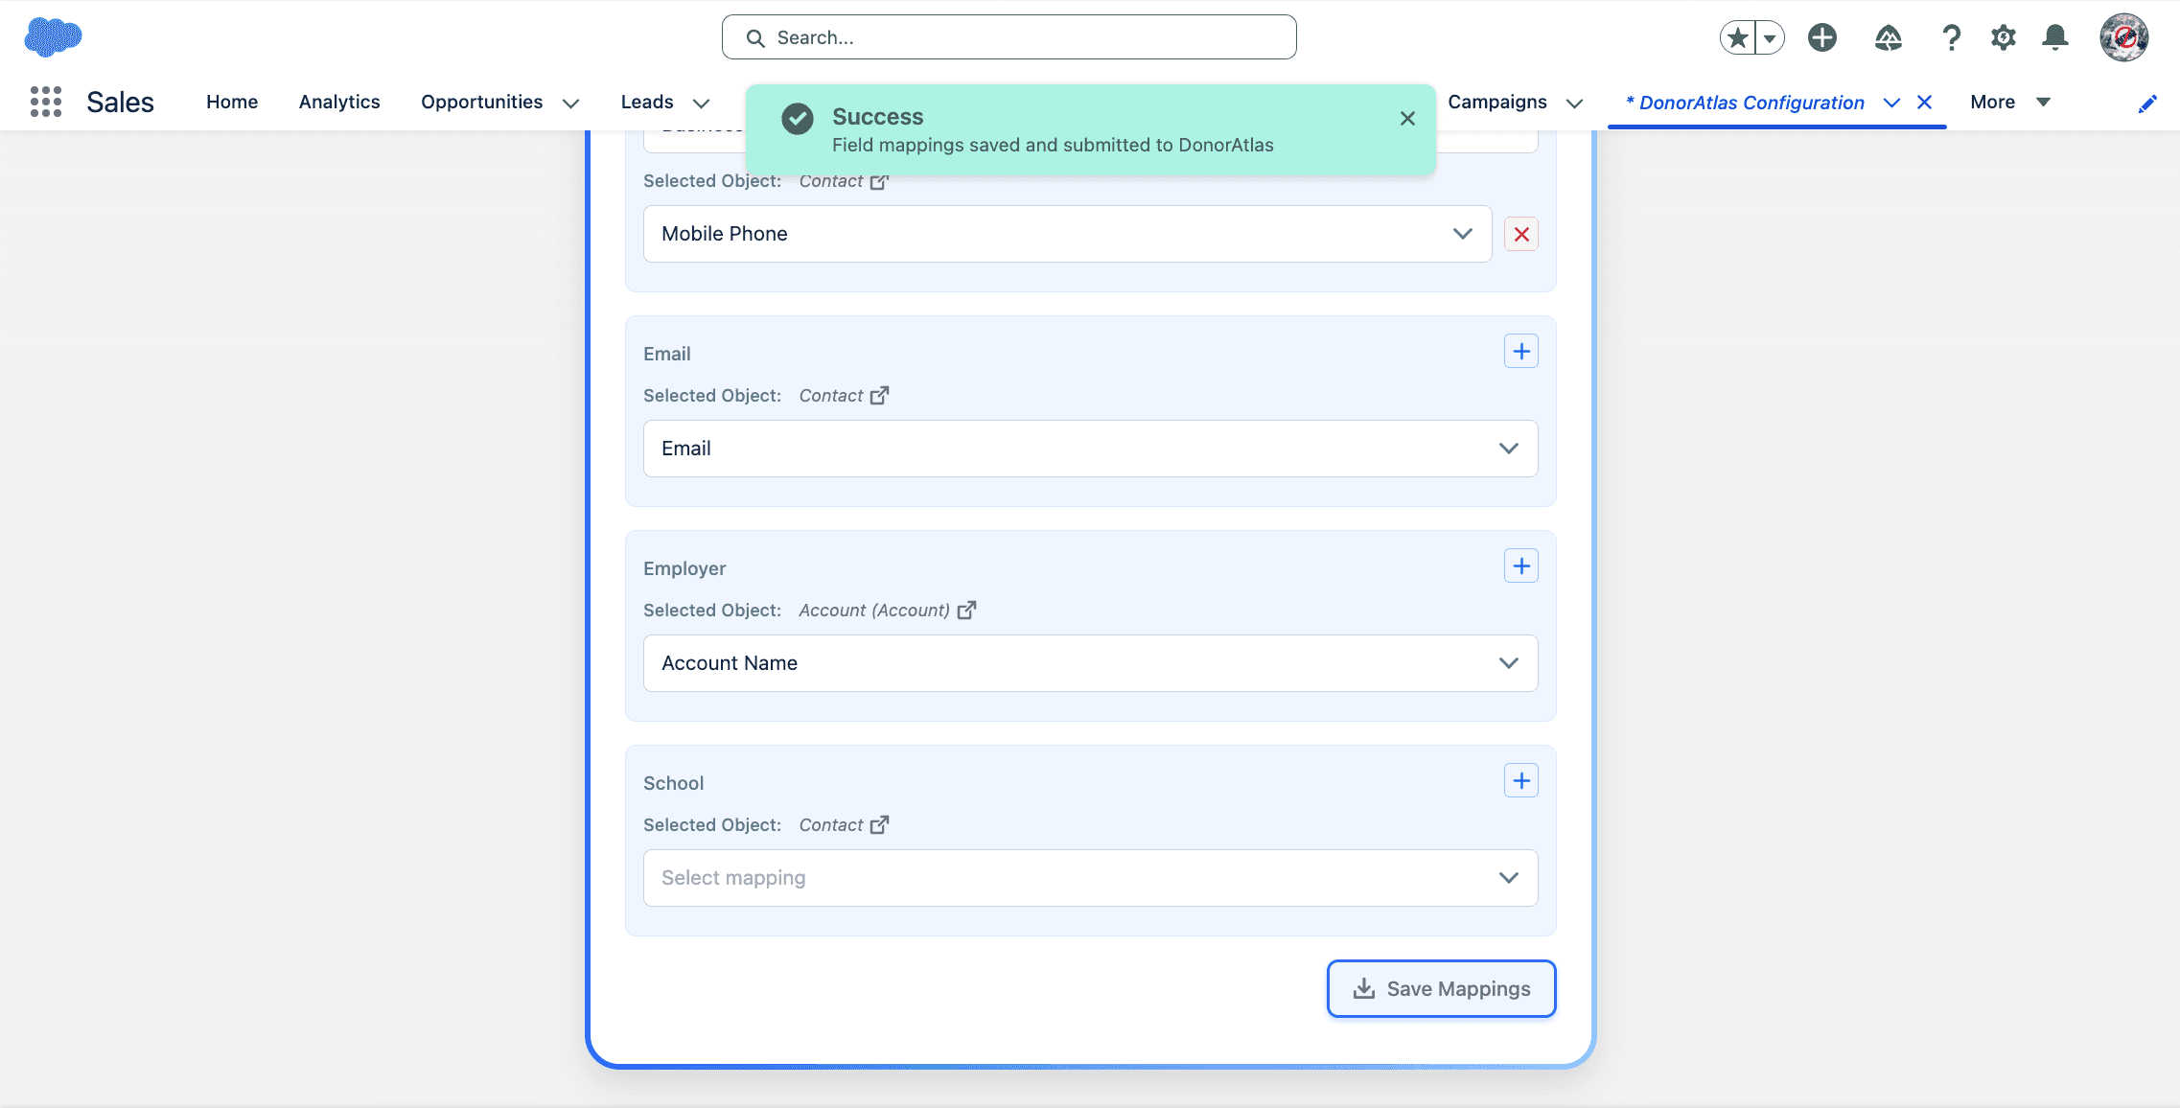The width and height of the screenshot is (2180, 1108).
Task: Open the Account Name field dropdown
Action: tap(1088, 662)
